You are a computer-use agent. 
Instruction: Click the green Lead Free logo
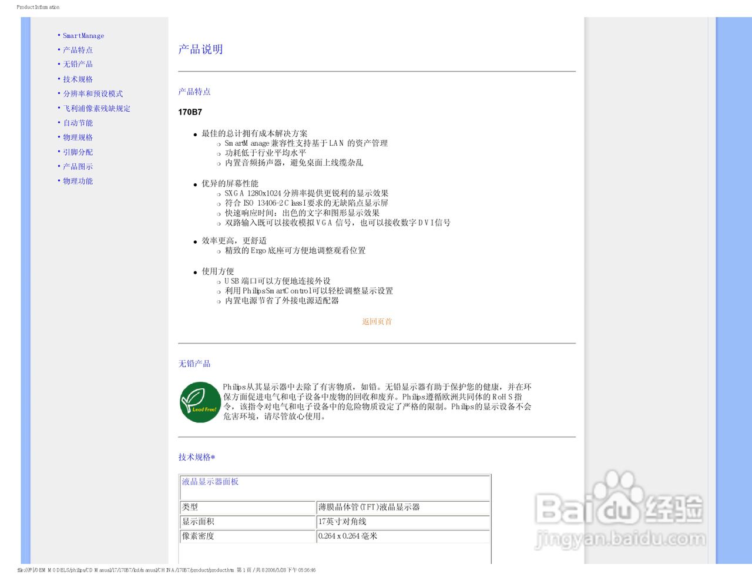tap(200, 402)
